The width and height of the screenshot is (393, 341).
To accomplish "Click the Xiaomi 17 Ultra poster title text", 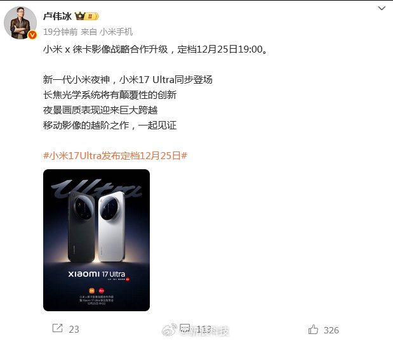I will 97,274.
